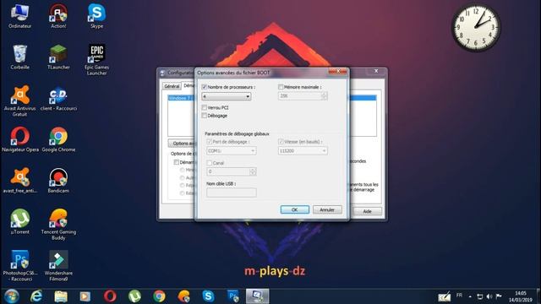Click the Nom cible USB text field

coord(231,193)
